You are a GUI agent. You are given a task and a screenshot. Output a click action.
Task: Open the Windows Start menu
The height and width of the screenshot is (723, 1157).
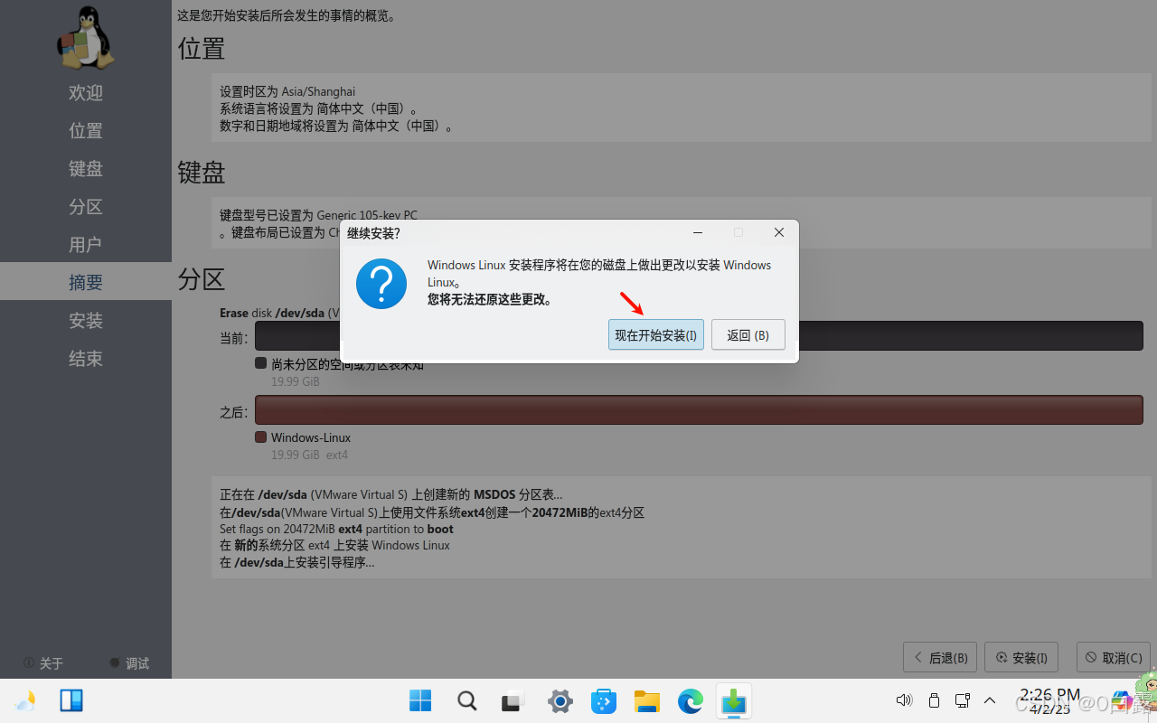pyautogui.click(x=420, y=700)
